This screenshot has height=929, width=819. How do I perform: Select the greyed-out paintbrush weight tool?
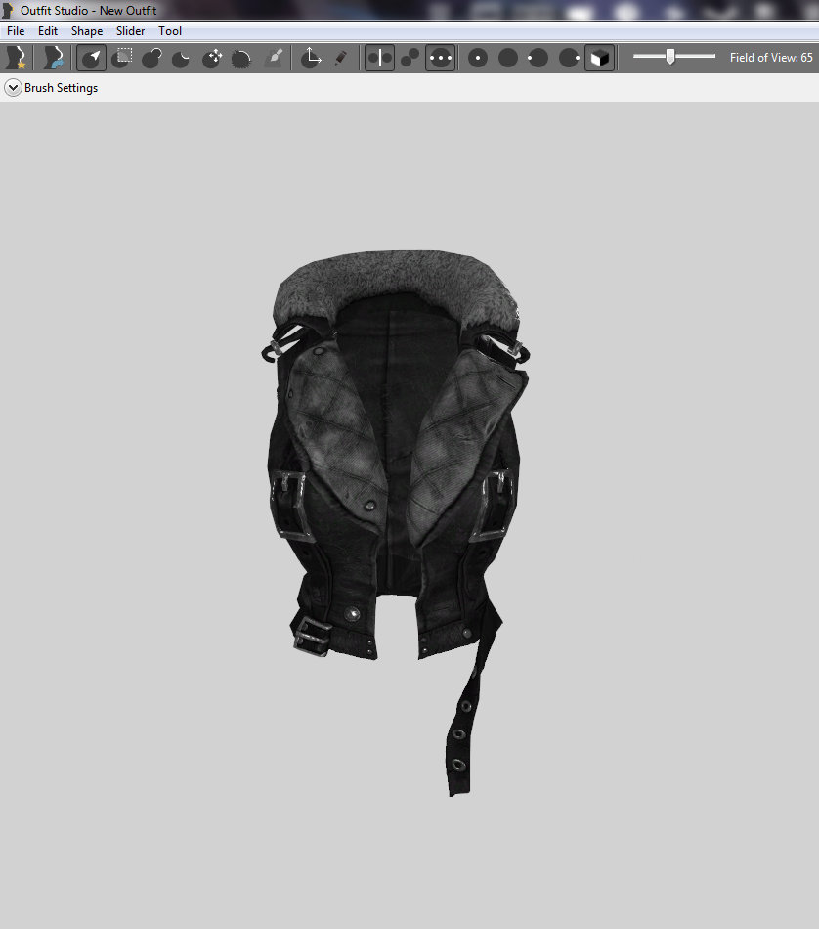point(273,58)
